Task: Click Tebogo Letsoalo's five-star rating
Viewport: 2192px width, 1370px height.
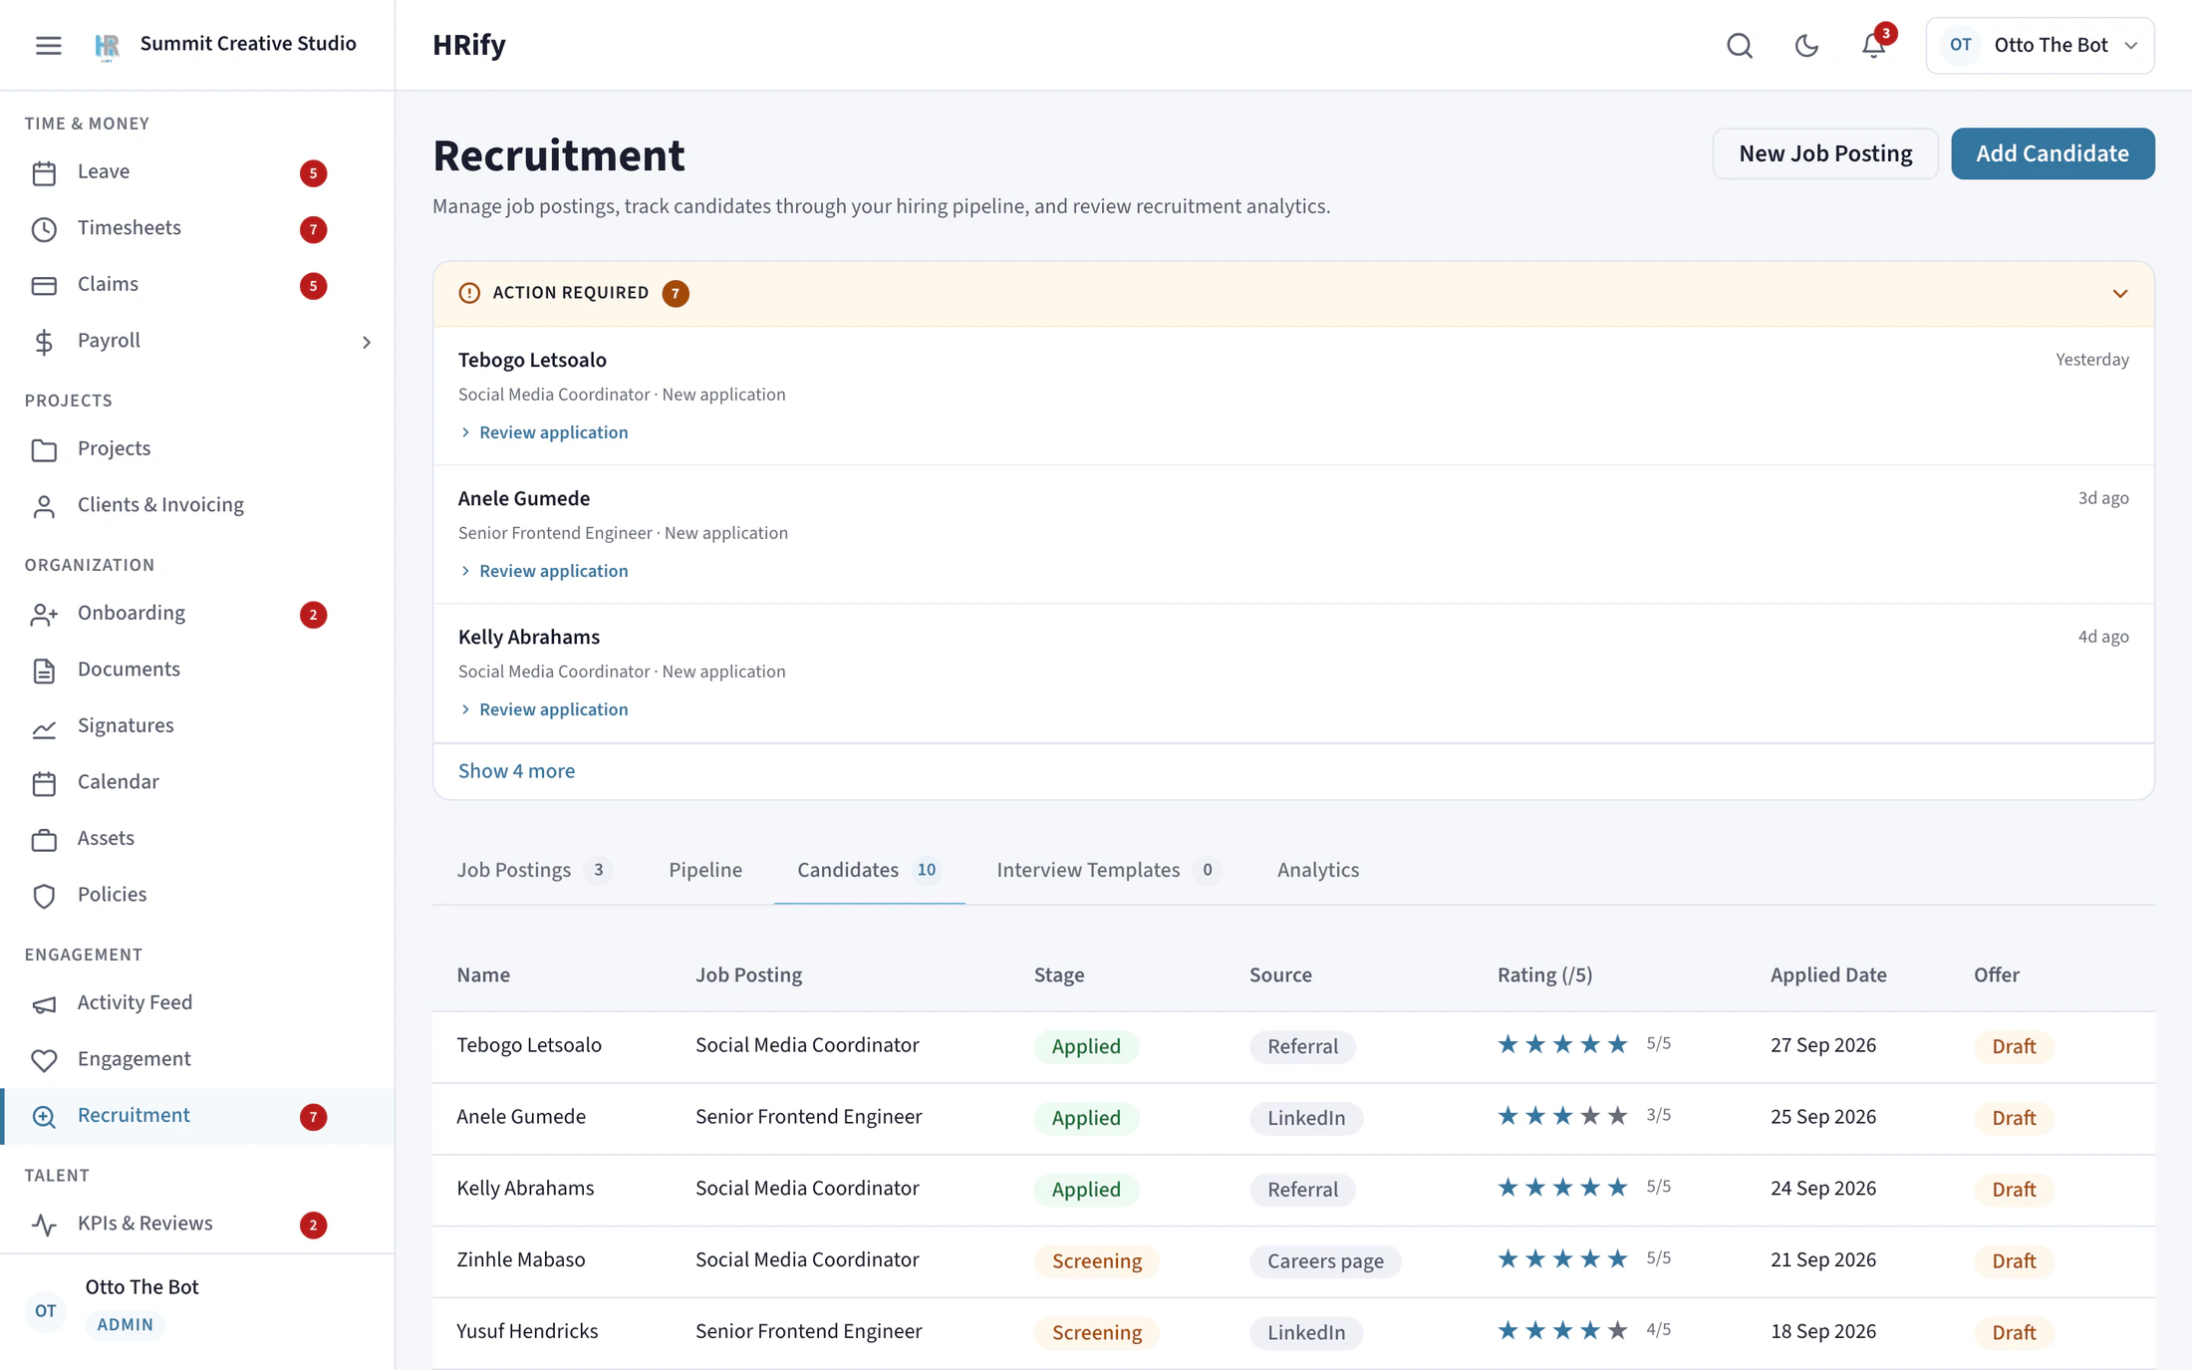Action: click(1562, 1044)
